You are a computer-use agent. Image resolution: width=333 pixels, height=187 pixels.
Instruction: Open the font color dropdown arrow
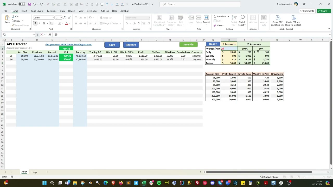70,23
